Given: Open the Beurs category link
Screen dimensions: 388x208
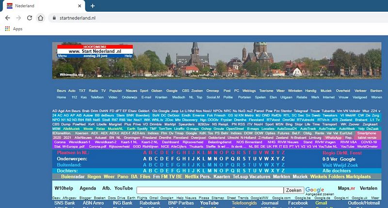Looking at the screenshot, I should click(61, 91).
